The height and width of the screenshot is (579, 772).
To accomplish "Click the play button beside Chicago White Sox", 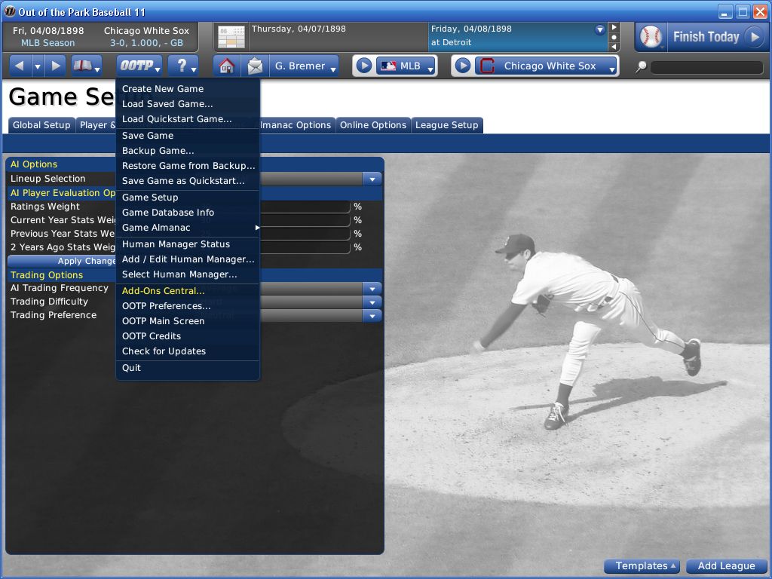I will click(x=463, y=66).
